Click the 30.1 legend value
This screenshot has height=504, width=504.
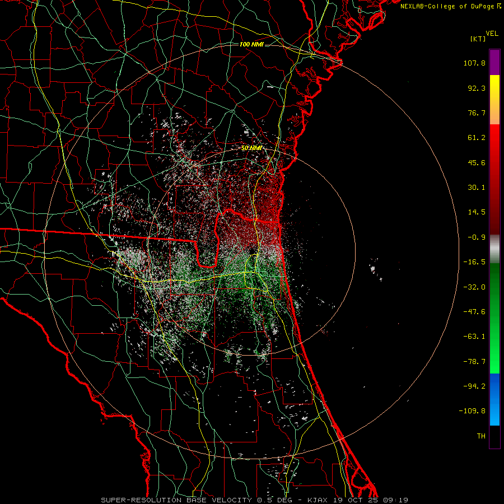pos(477,188)
